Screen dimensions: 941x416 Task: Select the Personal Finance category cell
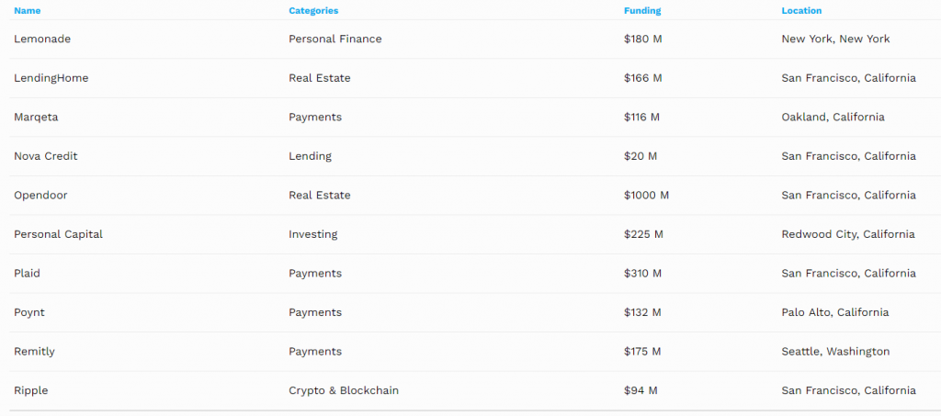(334, 39)
